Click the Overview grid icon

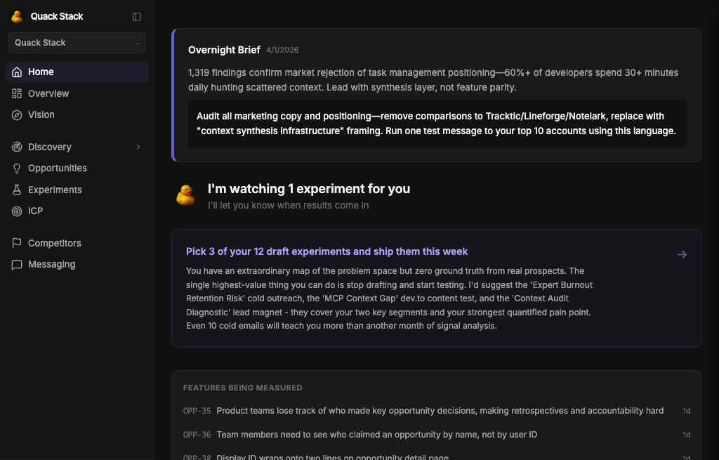(x=17, y=93)
